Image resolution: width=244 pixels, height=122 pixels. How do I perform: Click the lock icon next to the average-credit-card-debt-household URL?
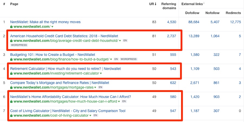tap(11, 41)
